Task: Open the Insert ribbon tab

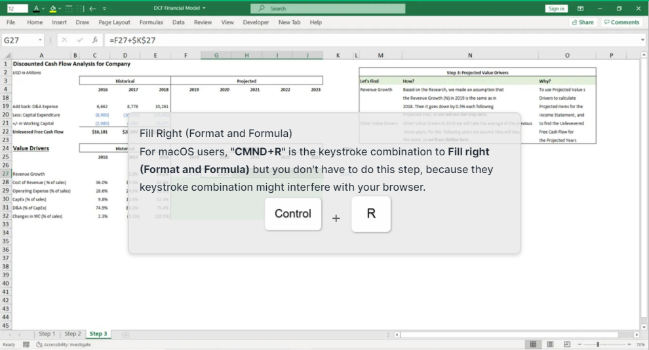Action: (59, 22)
